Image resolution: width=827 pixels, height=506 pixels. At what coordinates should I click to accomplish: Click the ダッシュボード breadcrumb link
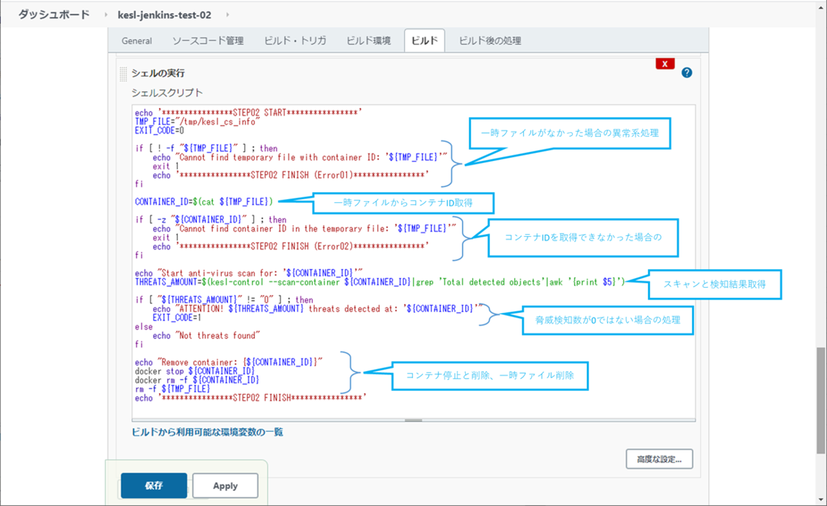pos(53,14)
